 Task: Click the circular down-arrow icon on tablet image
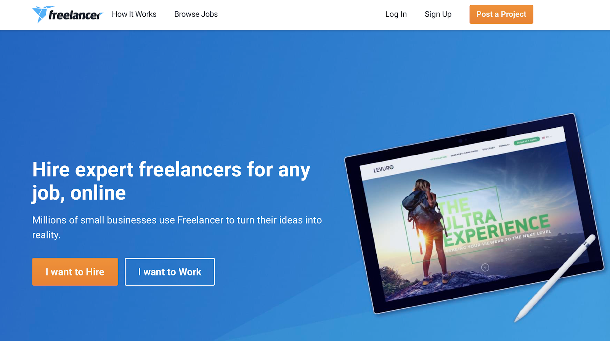coord(485,267)
